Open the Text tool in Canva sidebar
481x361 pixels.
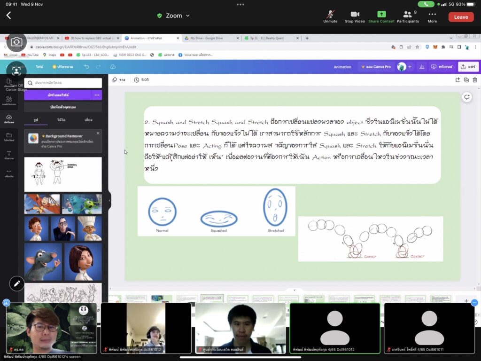(x=9, y=155)
